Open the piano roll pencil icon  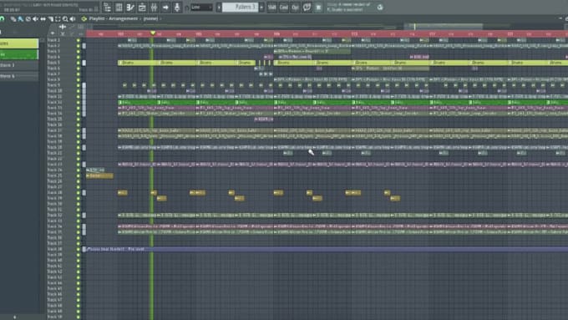(130, 8)
